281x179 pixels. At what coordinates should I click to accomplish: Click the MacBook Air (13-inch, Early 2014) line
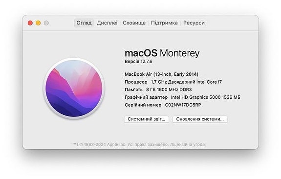point(161,74)
